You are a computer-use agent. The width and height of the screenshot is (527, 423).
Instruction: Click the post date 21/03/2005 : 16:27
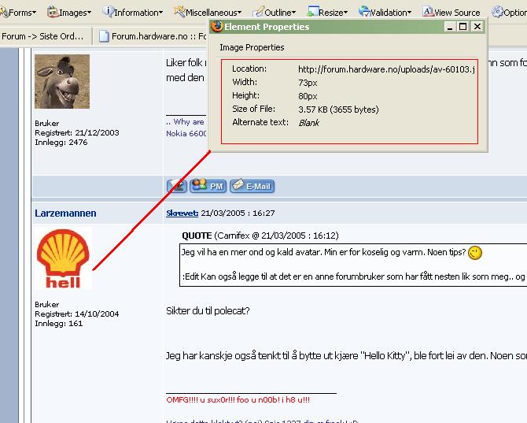238,213
